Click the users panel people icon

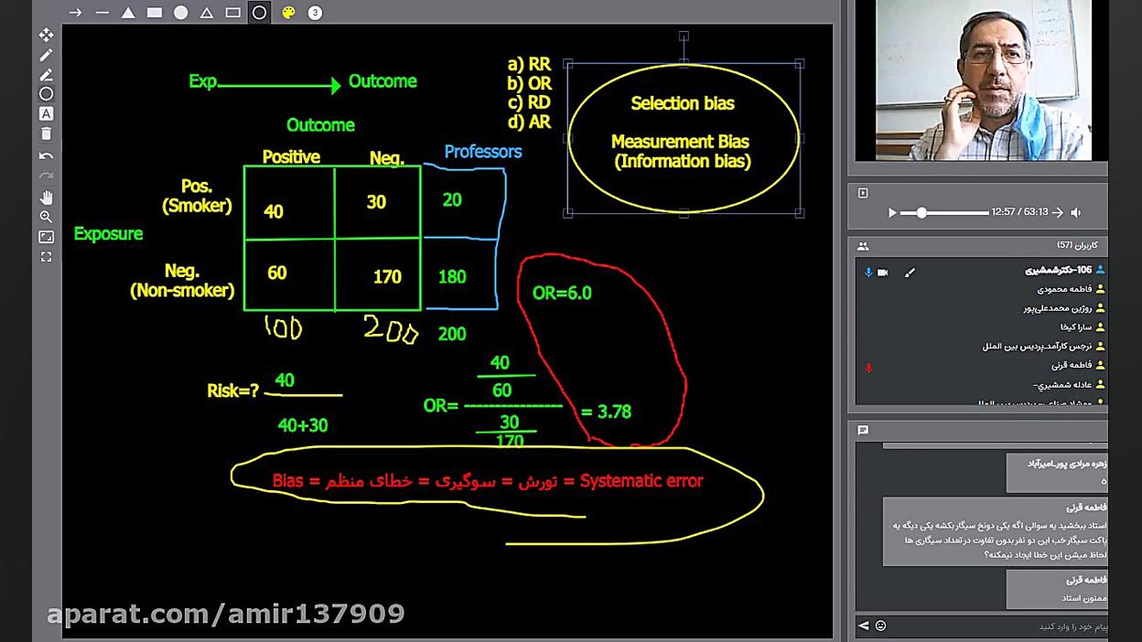click(x=863, y=246)
